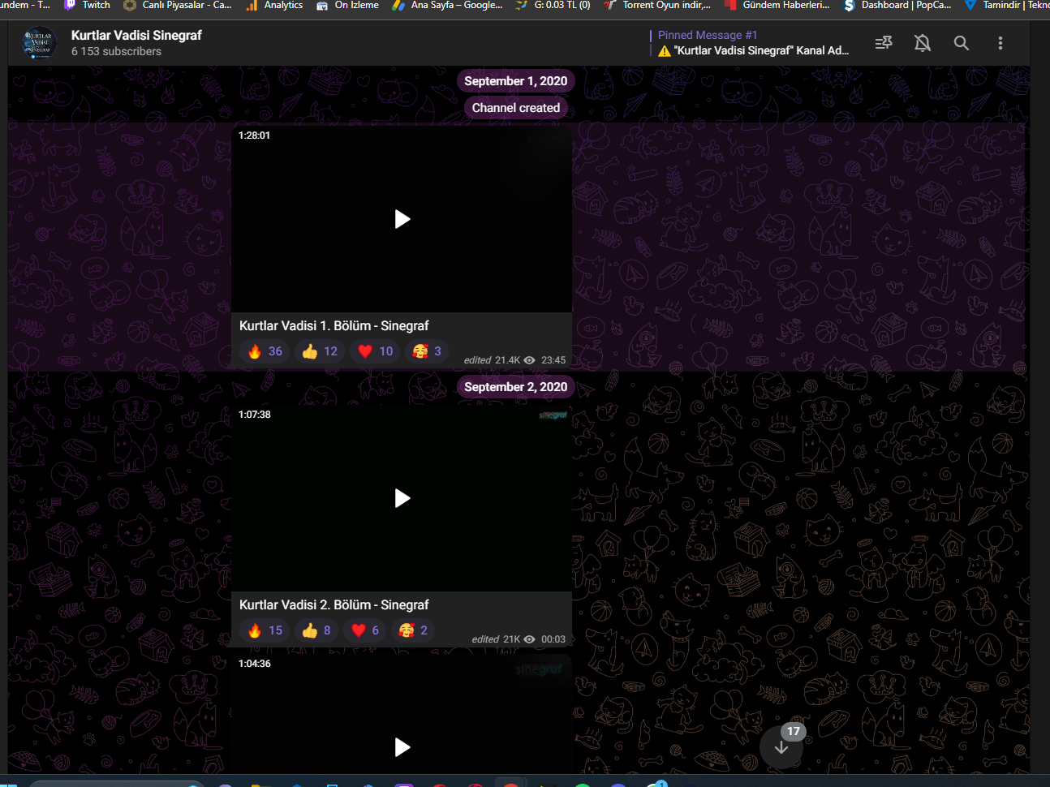Play the Kurtlar Vadisi 2. Bölüm video
Image resolution: width=1050 pixels, height=787 pixels.
402,498
